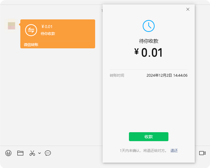The width and height of the screenshot is (210, 168).
Task: Click the 待你收款 heading in popup
Action: point(149,41)
